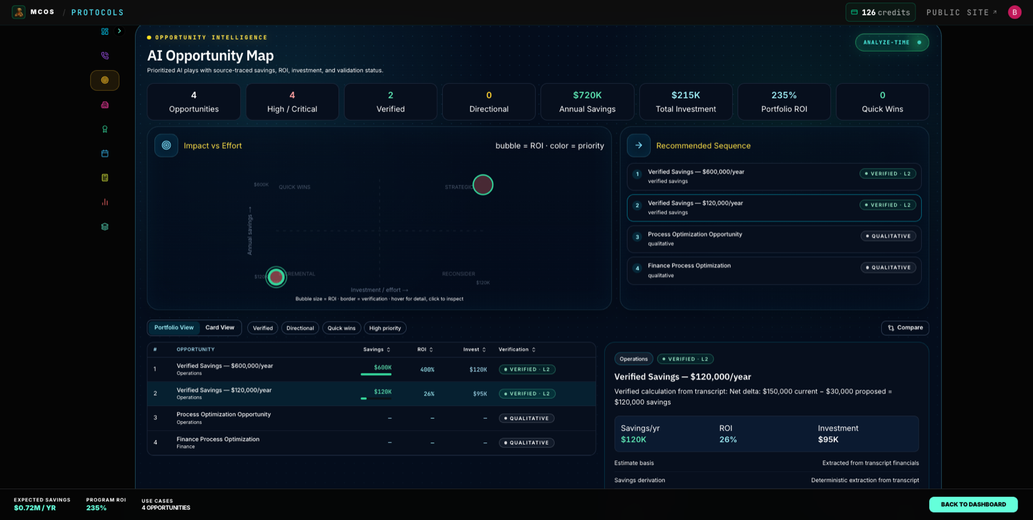
Task: Click the 4 Opportunities stat card
Action: point(194,102)
